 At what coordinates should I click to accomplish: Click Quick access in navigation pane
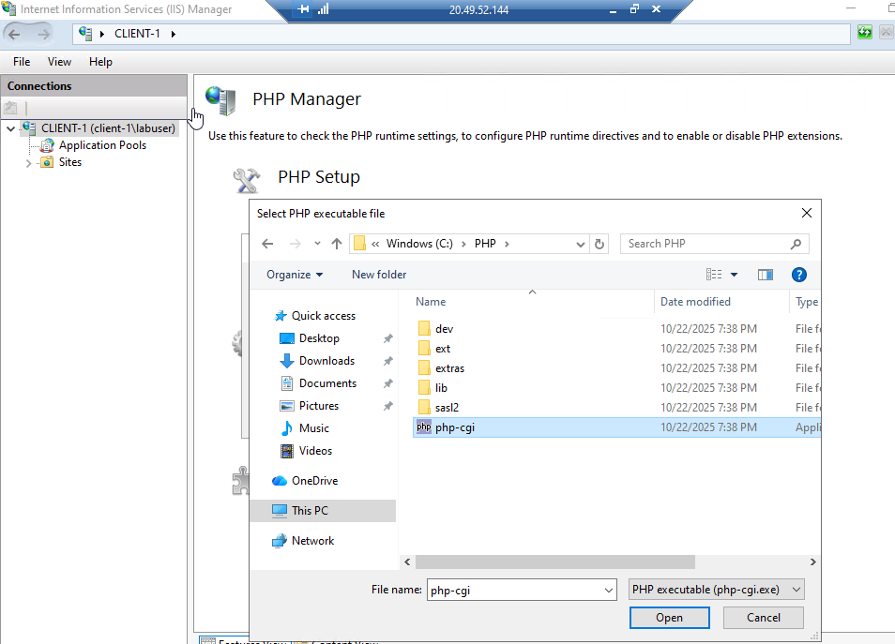coord(323,316)
